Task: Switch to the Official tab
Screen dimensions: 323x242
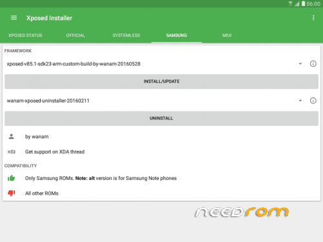Action: [76, 35]
